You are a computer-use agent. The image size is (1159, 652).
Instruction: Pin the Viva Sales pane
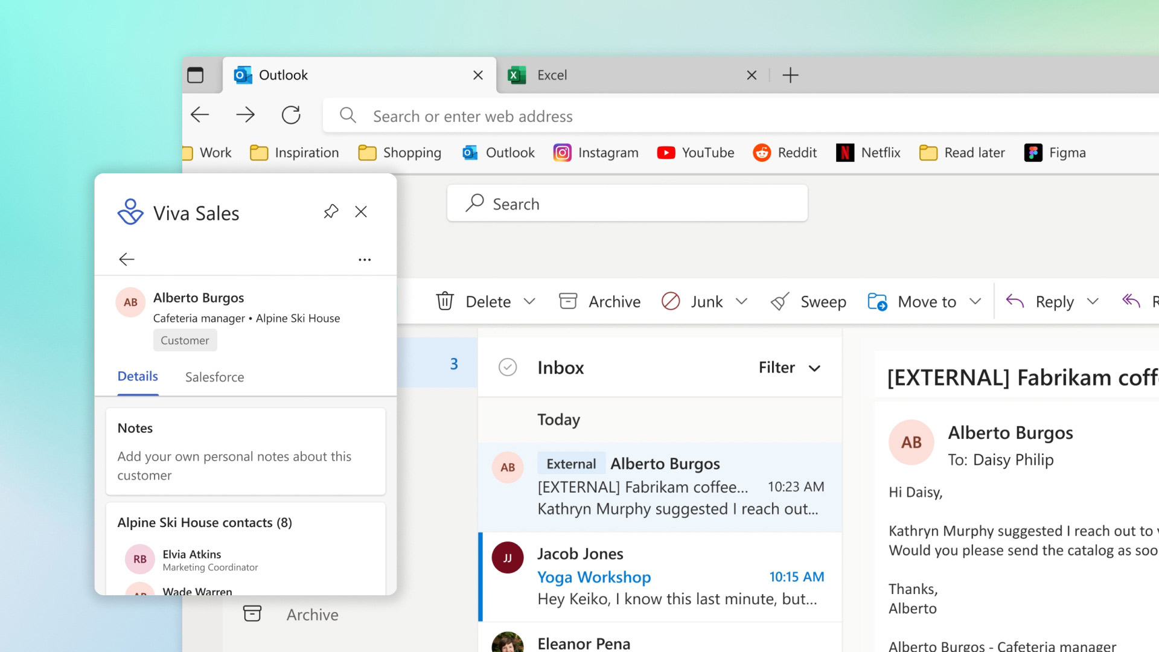[x=331, y=211]
